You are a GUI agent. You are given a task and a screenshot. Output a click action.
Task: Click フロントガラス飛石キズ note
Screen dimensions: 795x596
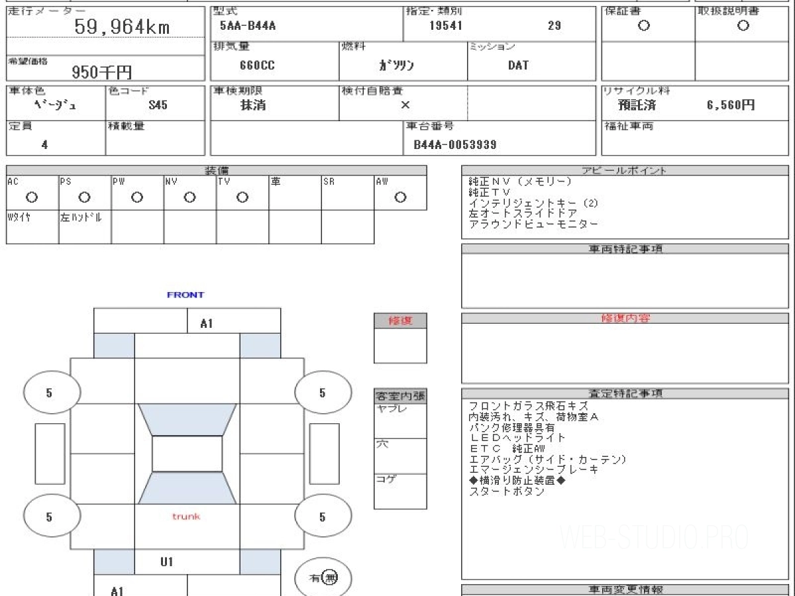pos(528,406)
